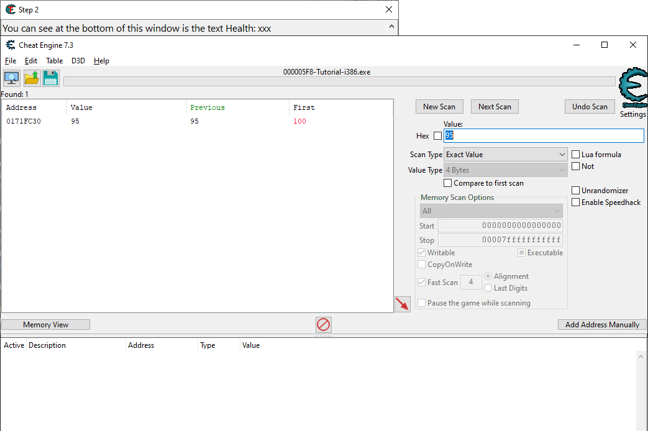The width and height of the screenshot is (648, 431).
Task: Click the red first value 100
Action: pyautogui.click(x=299, y=121)
